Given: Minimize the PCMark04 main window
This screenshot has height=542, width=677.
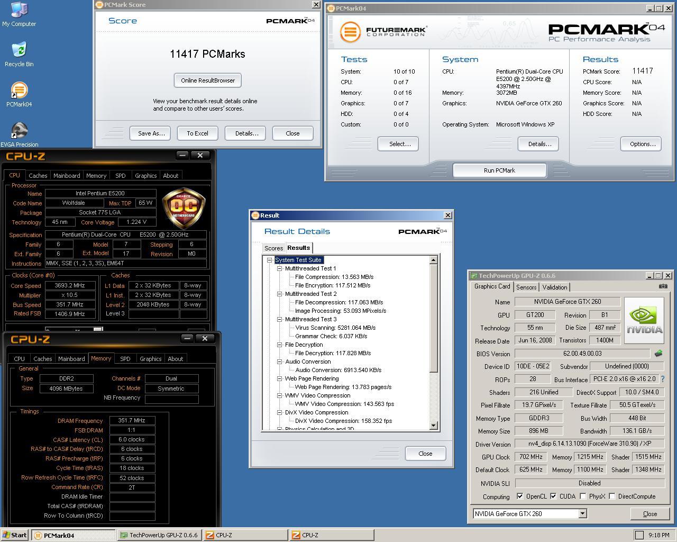Looking at the screenshot, I should point(650,8).
